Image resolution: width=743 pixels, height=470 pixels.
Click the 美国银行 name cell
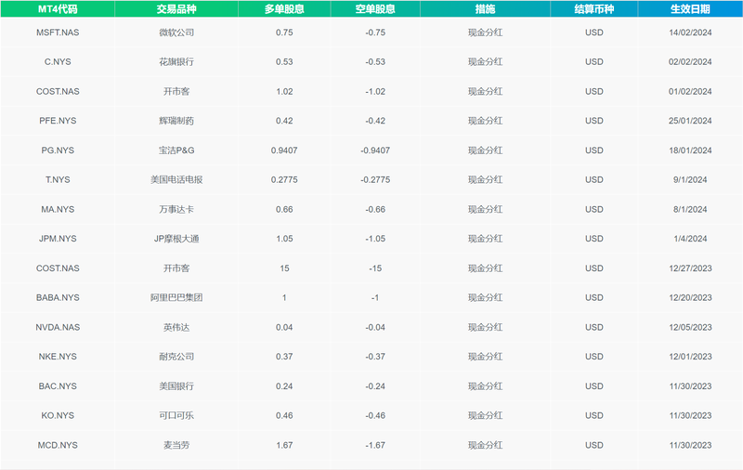[x=176, y=386]
